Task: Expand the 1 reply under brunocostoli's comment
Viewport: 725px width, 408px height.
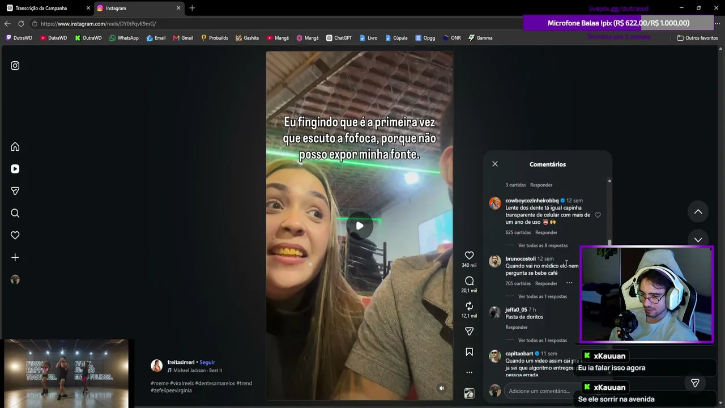Action: click(542, 296)
